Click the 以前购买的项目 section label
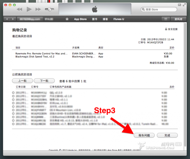The width and height of the screenshot is (190, 159). (x=22, y=74)
